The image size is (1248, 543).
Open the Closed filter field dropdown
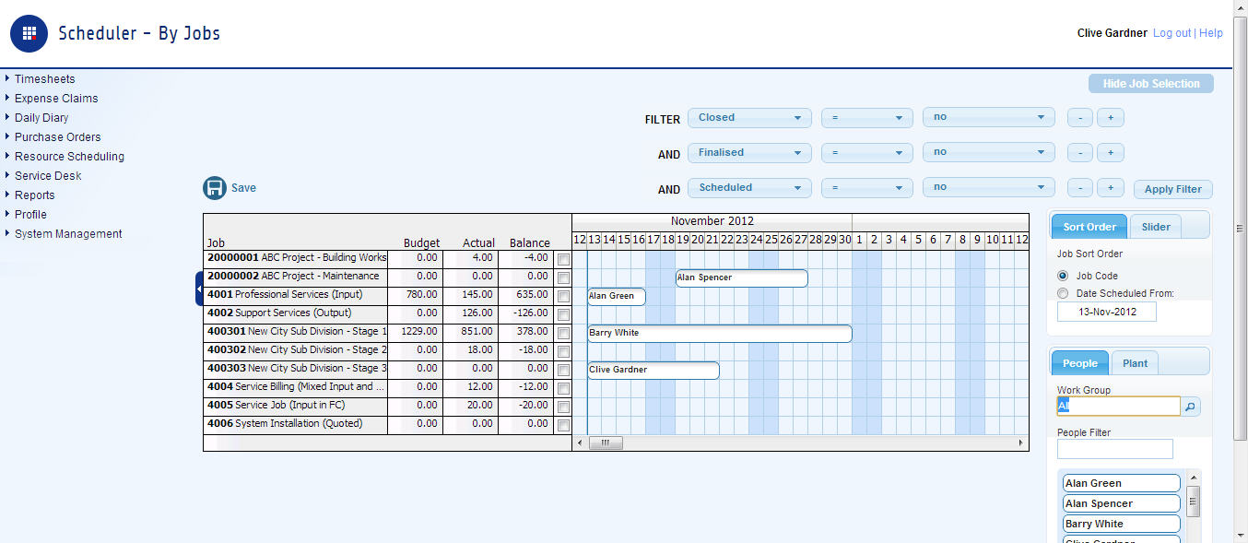point(749,118)
